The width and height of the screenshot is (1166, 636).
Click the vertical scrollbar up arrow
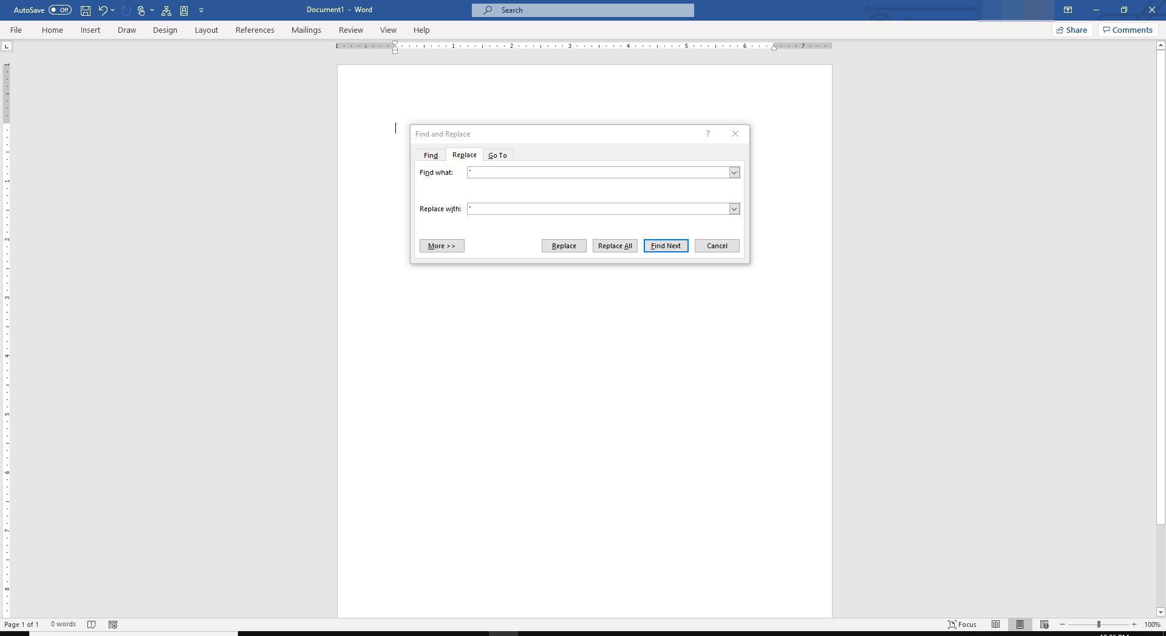point(1161,46)
